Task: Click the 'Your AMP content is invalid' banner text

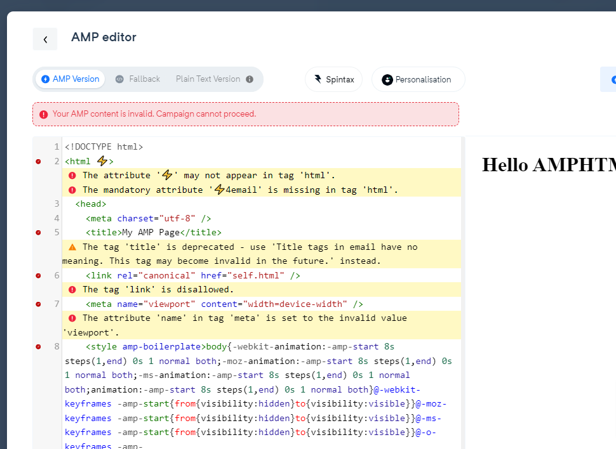Action: tap(154, 114)
